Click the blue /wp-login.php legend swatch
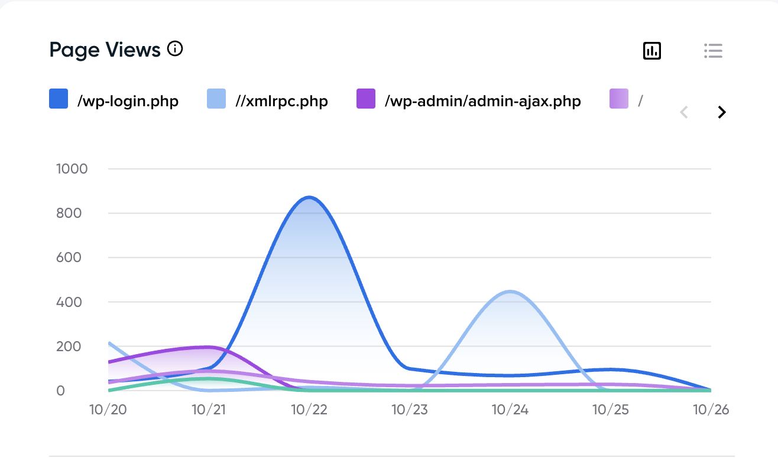The image size is (778, 458). (x=57, y=100)
